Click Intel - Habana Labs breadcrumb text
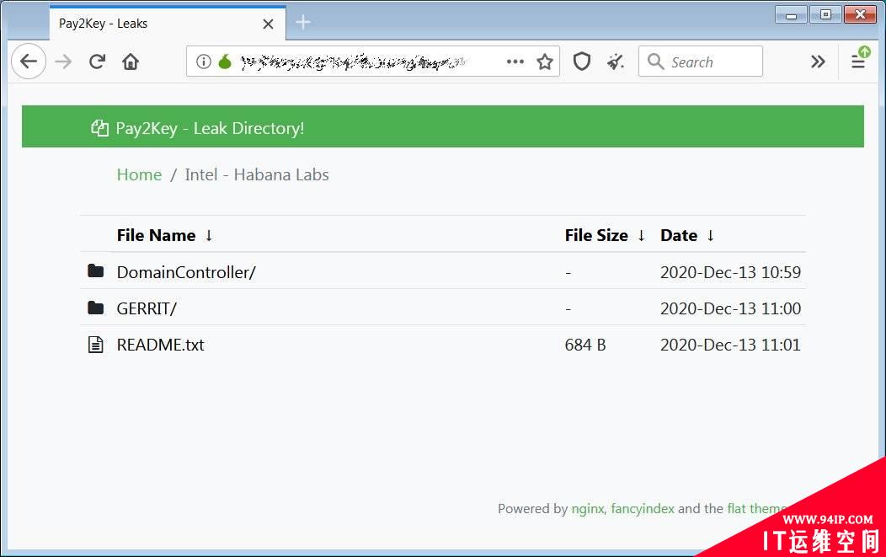Screen dimensions: 886x557 click(257, 174)
